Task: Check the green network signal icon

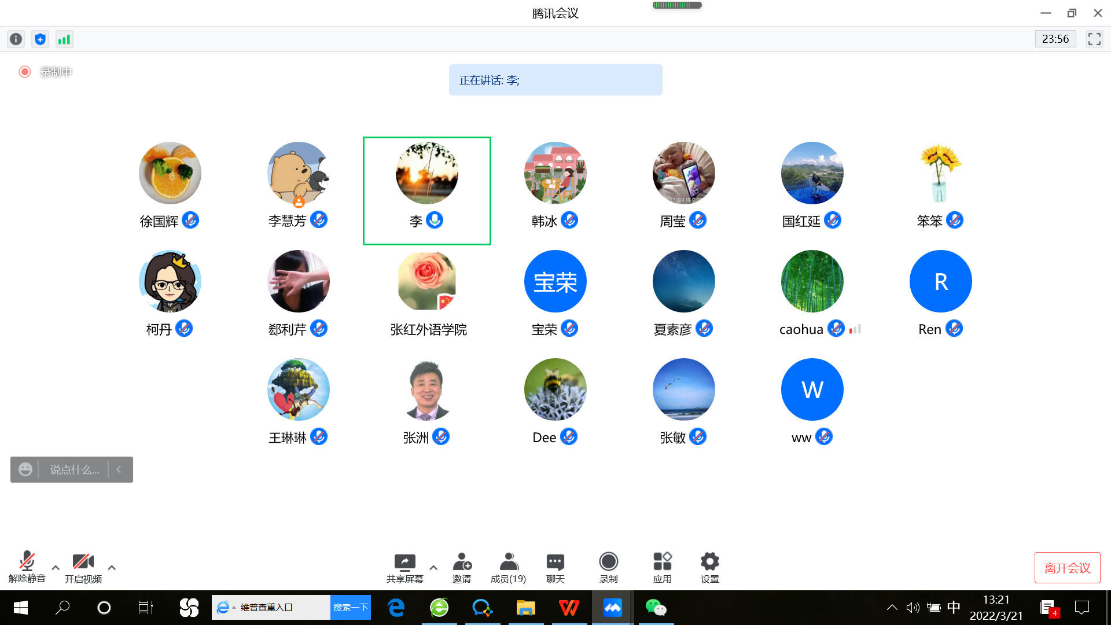Action: tap(64, 39)
